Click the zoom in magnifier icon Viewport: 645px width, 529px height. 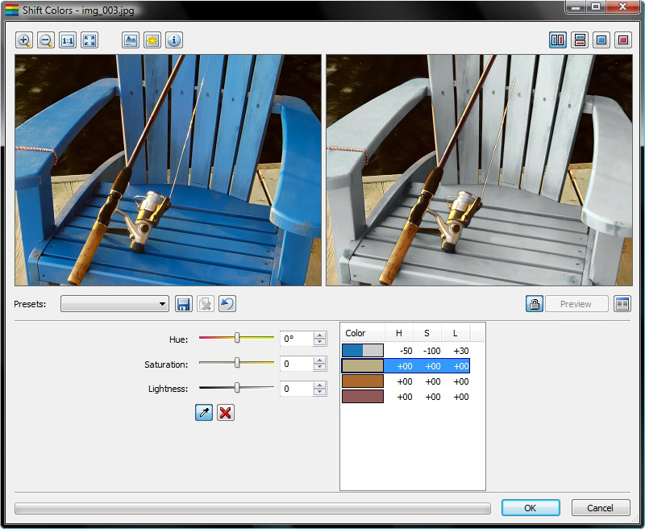[24, 40]
